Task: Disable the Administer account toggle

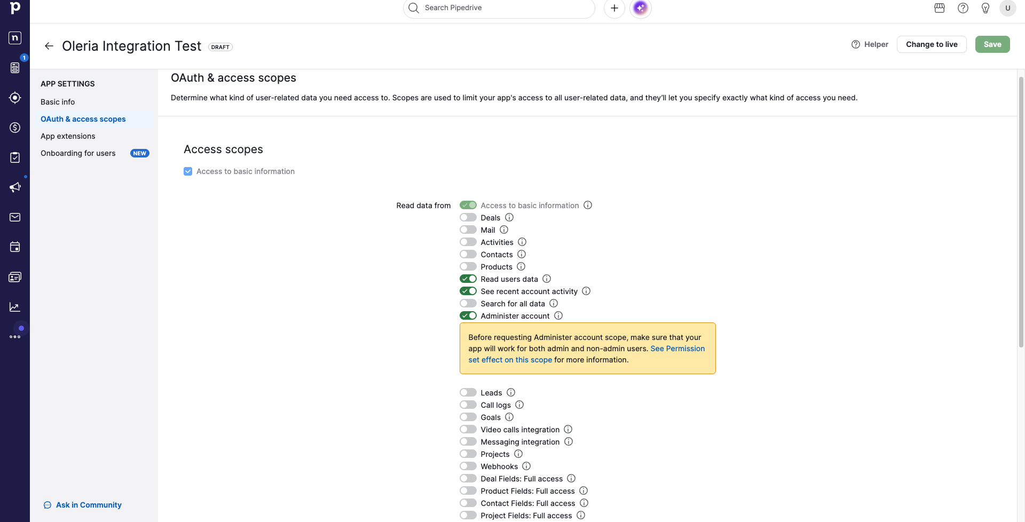Action: [468, 315]
